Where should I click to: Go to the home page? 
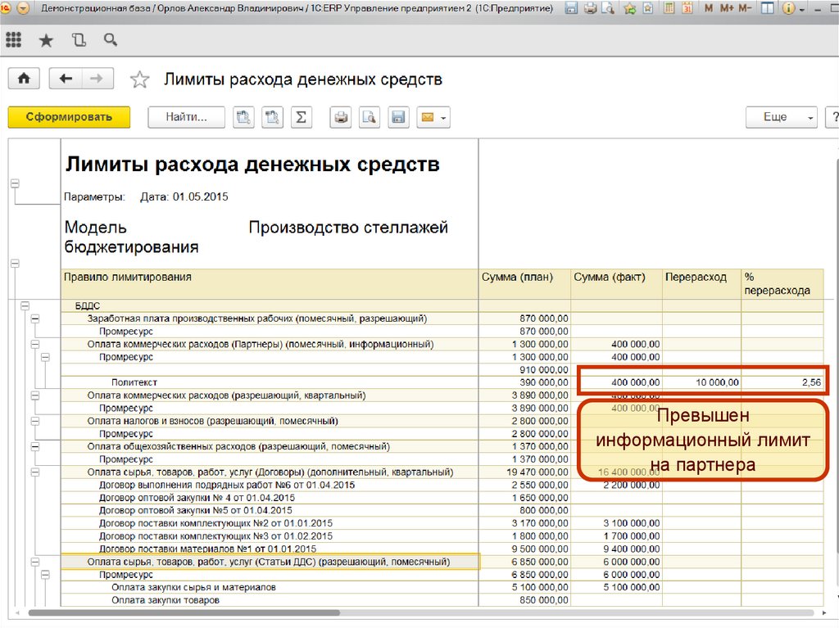(x=25, y=79)
